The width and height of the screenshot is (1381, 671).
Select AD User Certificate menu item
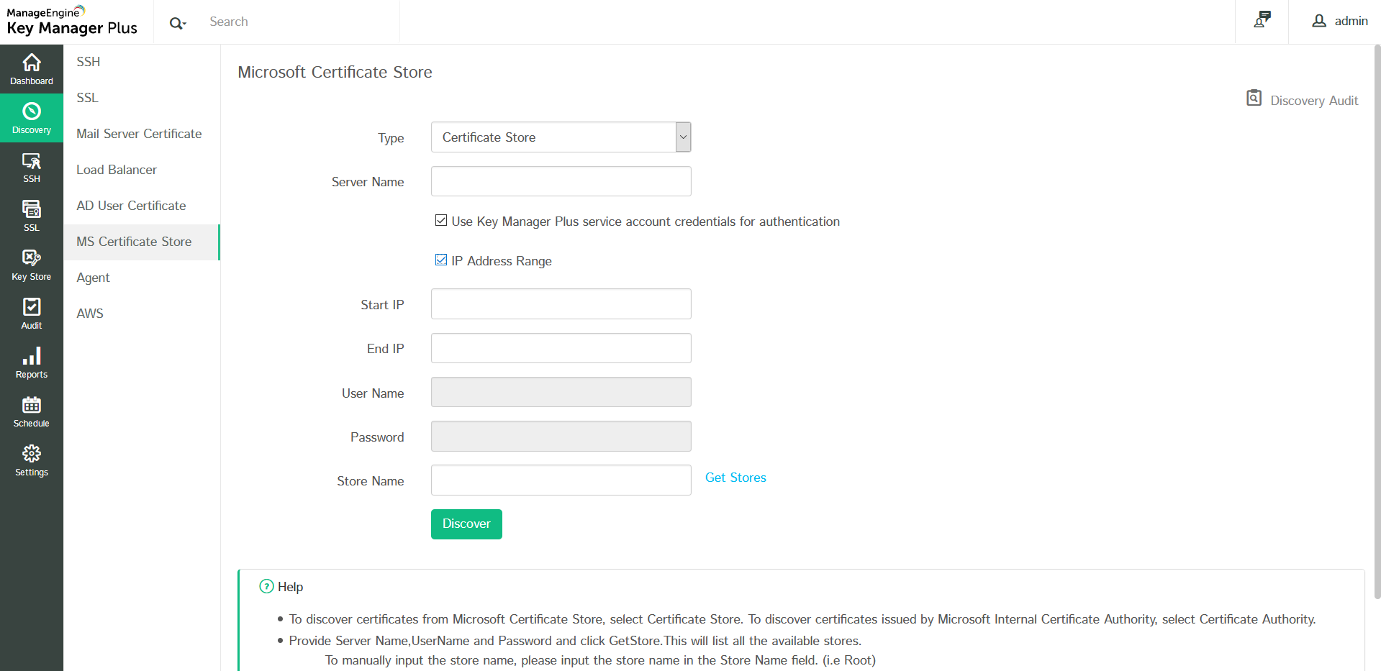tap(131, 206)
